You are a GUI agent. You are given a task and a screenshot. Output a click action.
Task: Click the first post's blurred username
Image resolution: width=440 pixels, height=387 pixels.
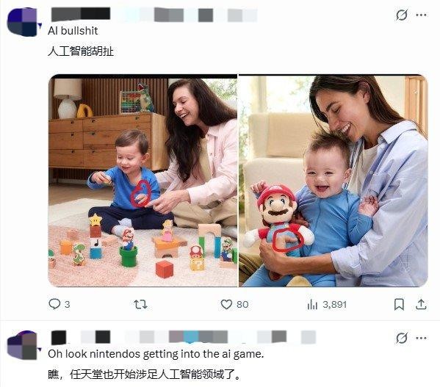click(154, 15)
